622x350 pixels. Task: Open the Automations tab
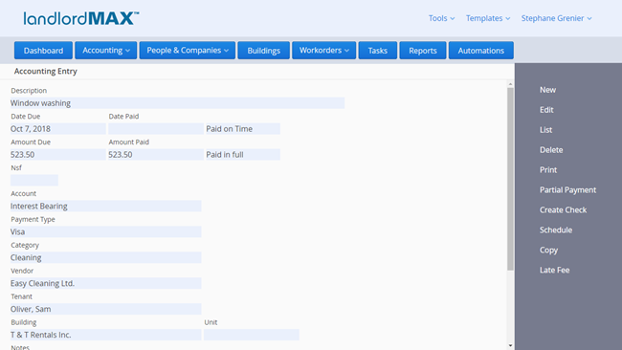pos(481,51)
